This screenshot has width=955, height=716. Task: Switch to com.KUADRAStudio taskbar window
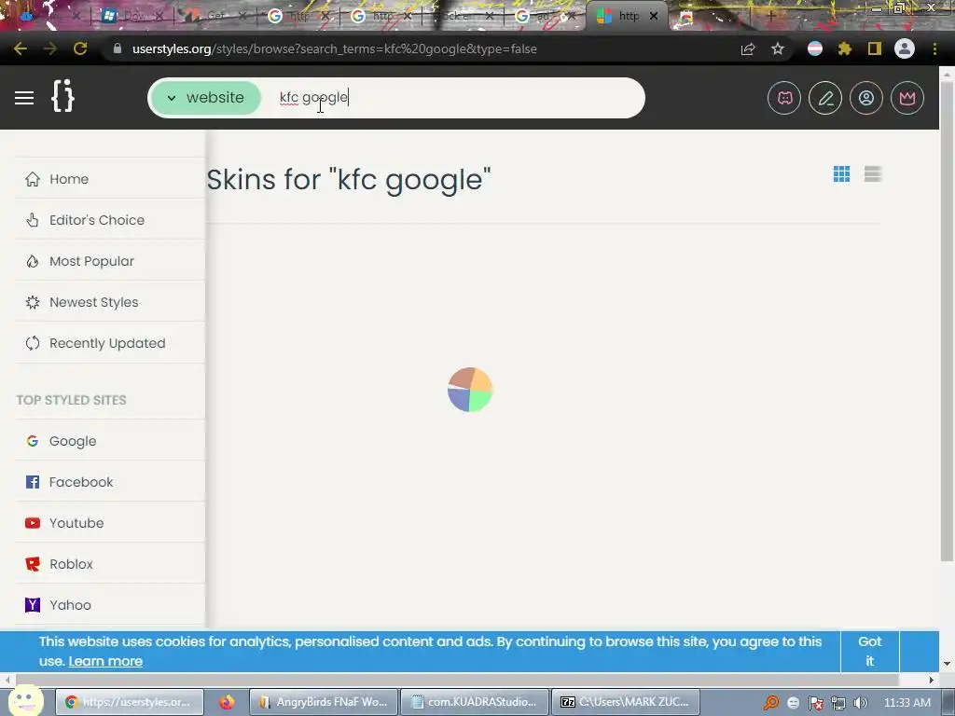(475, 702)
